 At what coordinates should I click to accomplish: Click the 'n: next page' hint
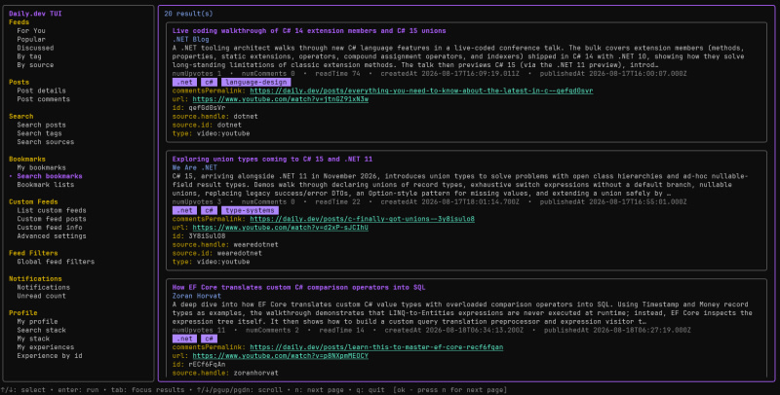point(320,390)
